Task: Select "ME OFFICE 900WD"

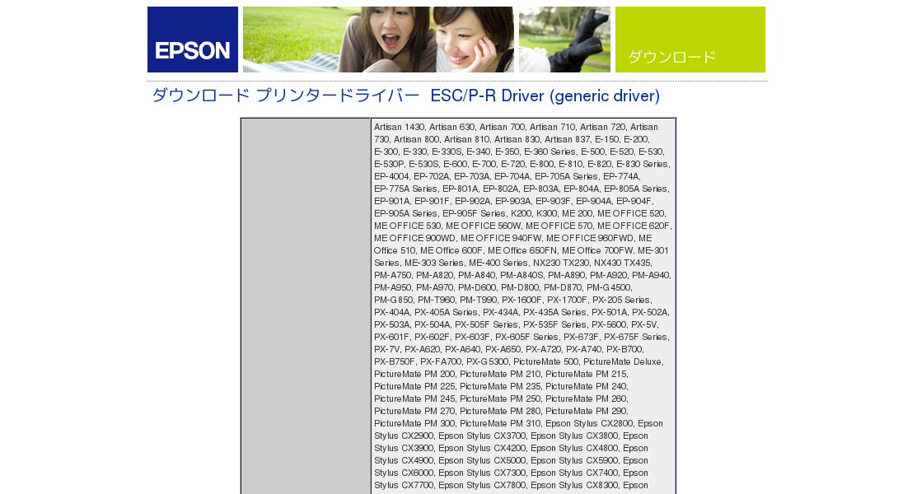Action: (414, 238)
